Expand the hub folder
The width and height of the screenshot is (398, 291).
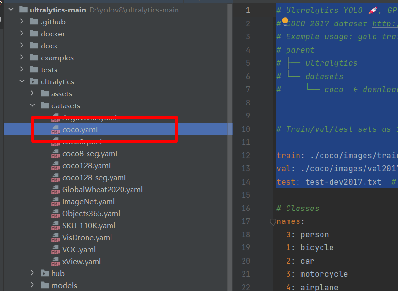pos(32,273)
